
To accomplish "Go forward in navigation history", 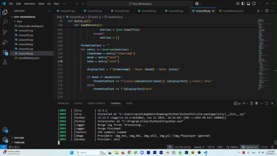I will [x=83, y=3].
